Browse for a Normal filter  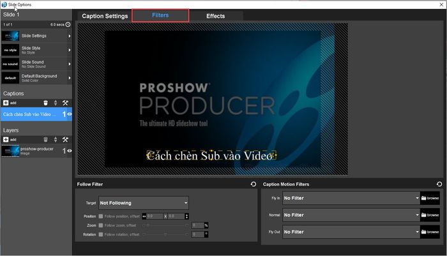point(430,215)
